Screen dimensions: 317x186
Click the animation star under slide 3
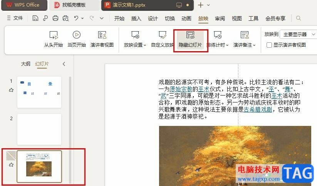coord(11,165)
